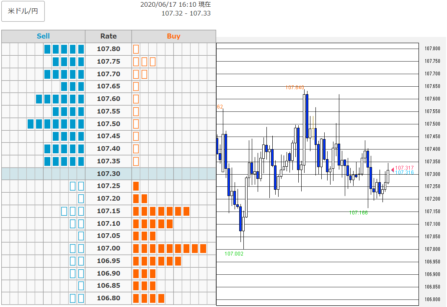This screenshot has width=447, height=307.
Task: Click the 107.05 rate cell
Action: click(x=109, y=236)
